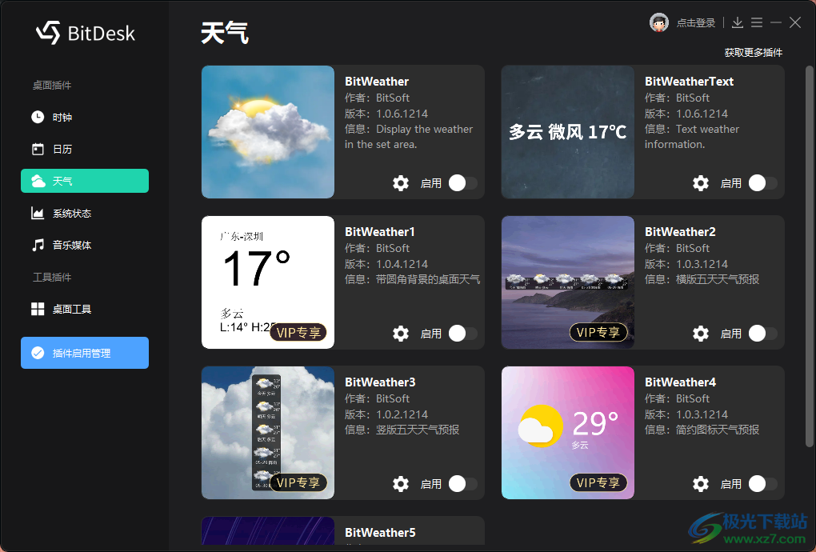The width and height of the screenshot is (816, 552).
Task: Click the checkmark icon in 插件启用管理
Action: pyautogui.click(x=38, y=353)
